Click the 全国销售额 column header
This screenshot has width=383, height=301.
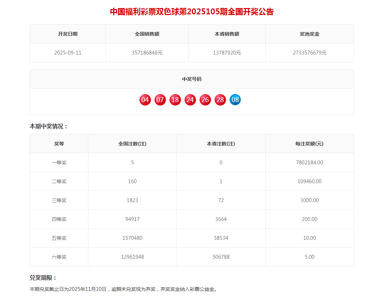(147, 34)
